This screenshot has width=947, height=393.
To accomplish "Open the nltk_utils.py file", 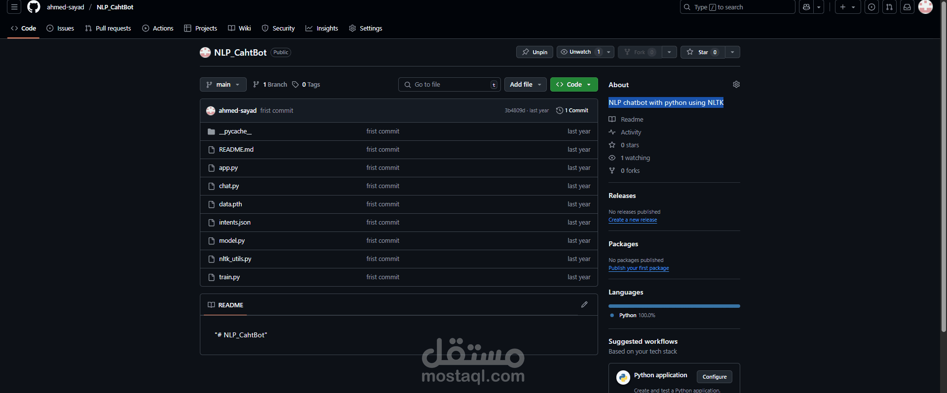I will click(235, 259).
